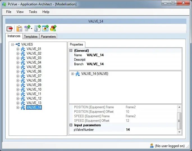Collapse the (General) properties section

[x=71, y=51]
